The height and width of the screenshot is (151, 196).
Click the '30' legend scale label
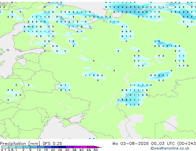point(67,150)
